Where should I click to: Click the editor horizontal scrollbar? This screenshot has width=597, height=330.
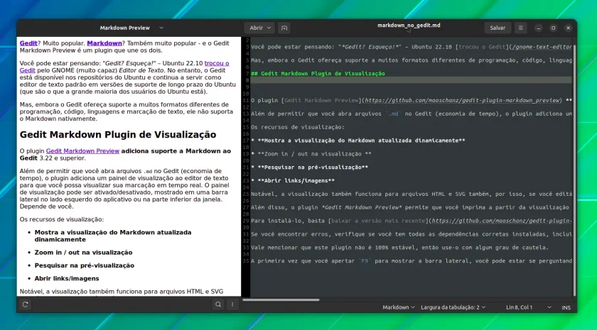281,300
